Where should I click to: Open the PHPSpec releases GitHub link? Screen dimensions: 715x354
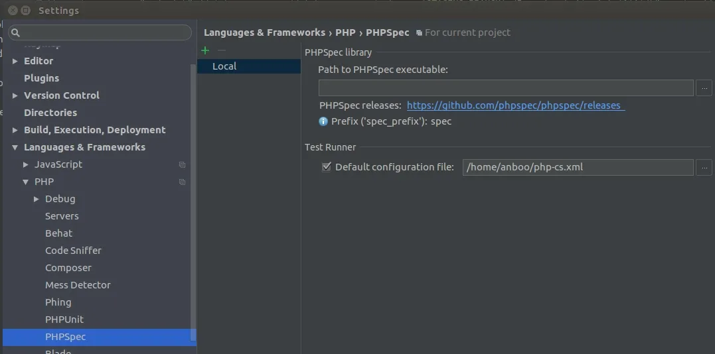point(515,105)
